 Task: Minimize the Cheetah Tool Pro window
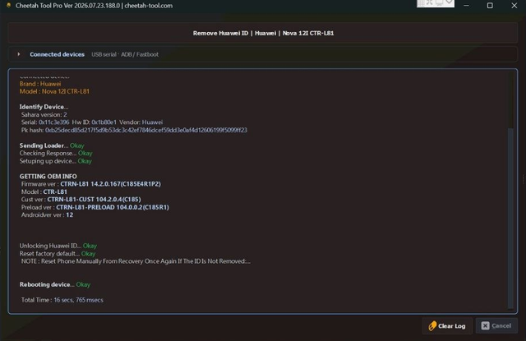pyautogui.click(x=466, y=6)
